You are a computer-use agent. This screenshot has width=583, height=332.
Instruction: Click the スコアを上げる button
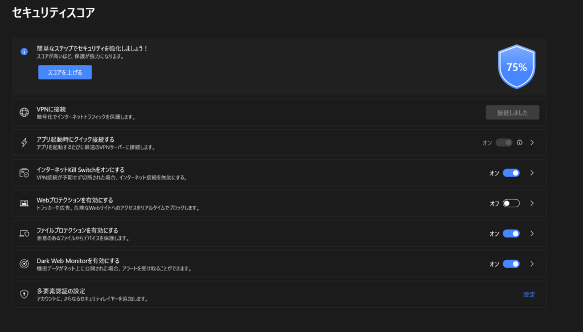pos(65,72)
